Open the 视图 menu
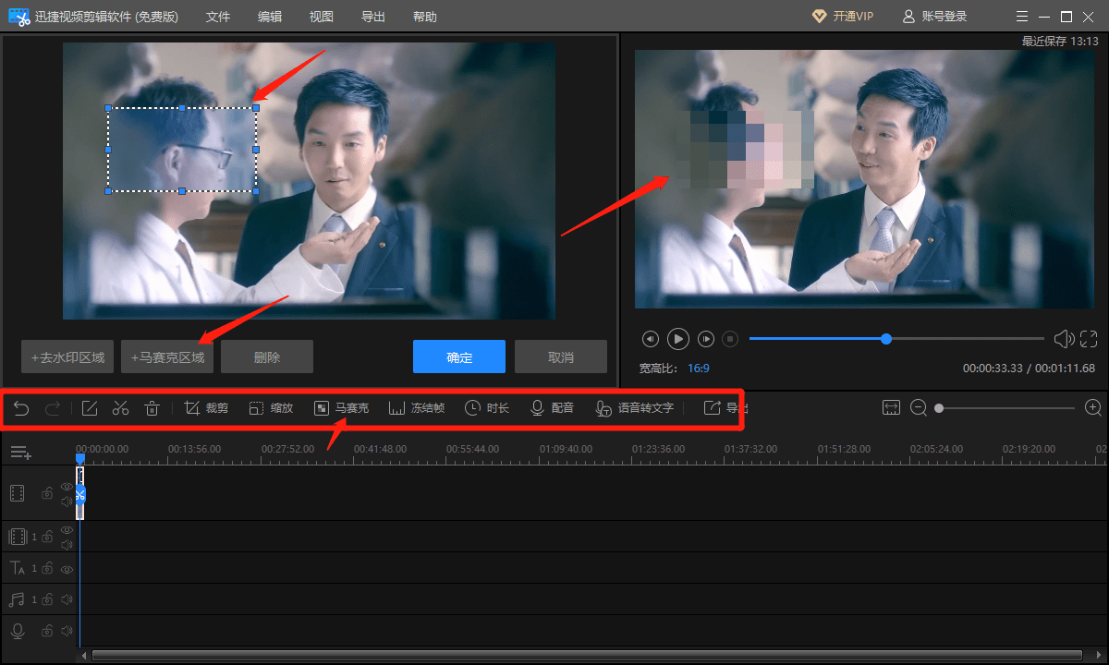Screen dimensions: 1109x665 coord(321,16)
